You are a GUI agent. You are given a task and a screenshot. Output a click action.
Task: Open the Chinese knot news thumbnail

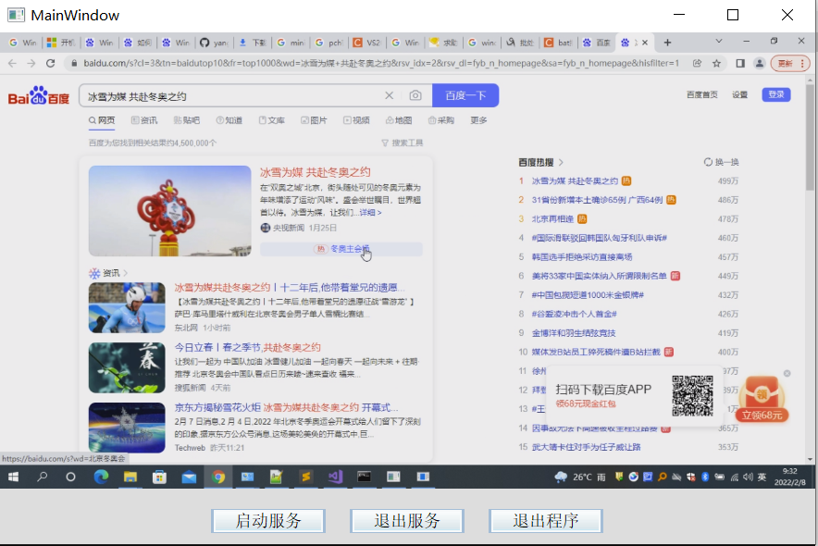[169, 211]
